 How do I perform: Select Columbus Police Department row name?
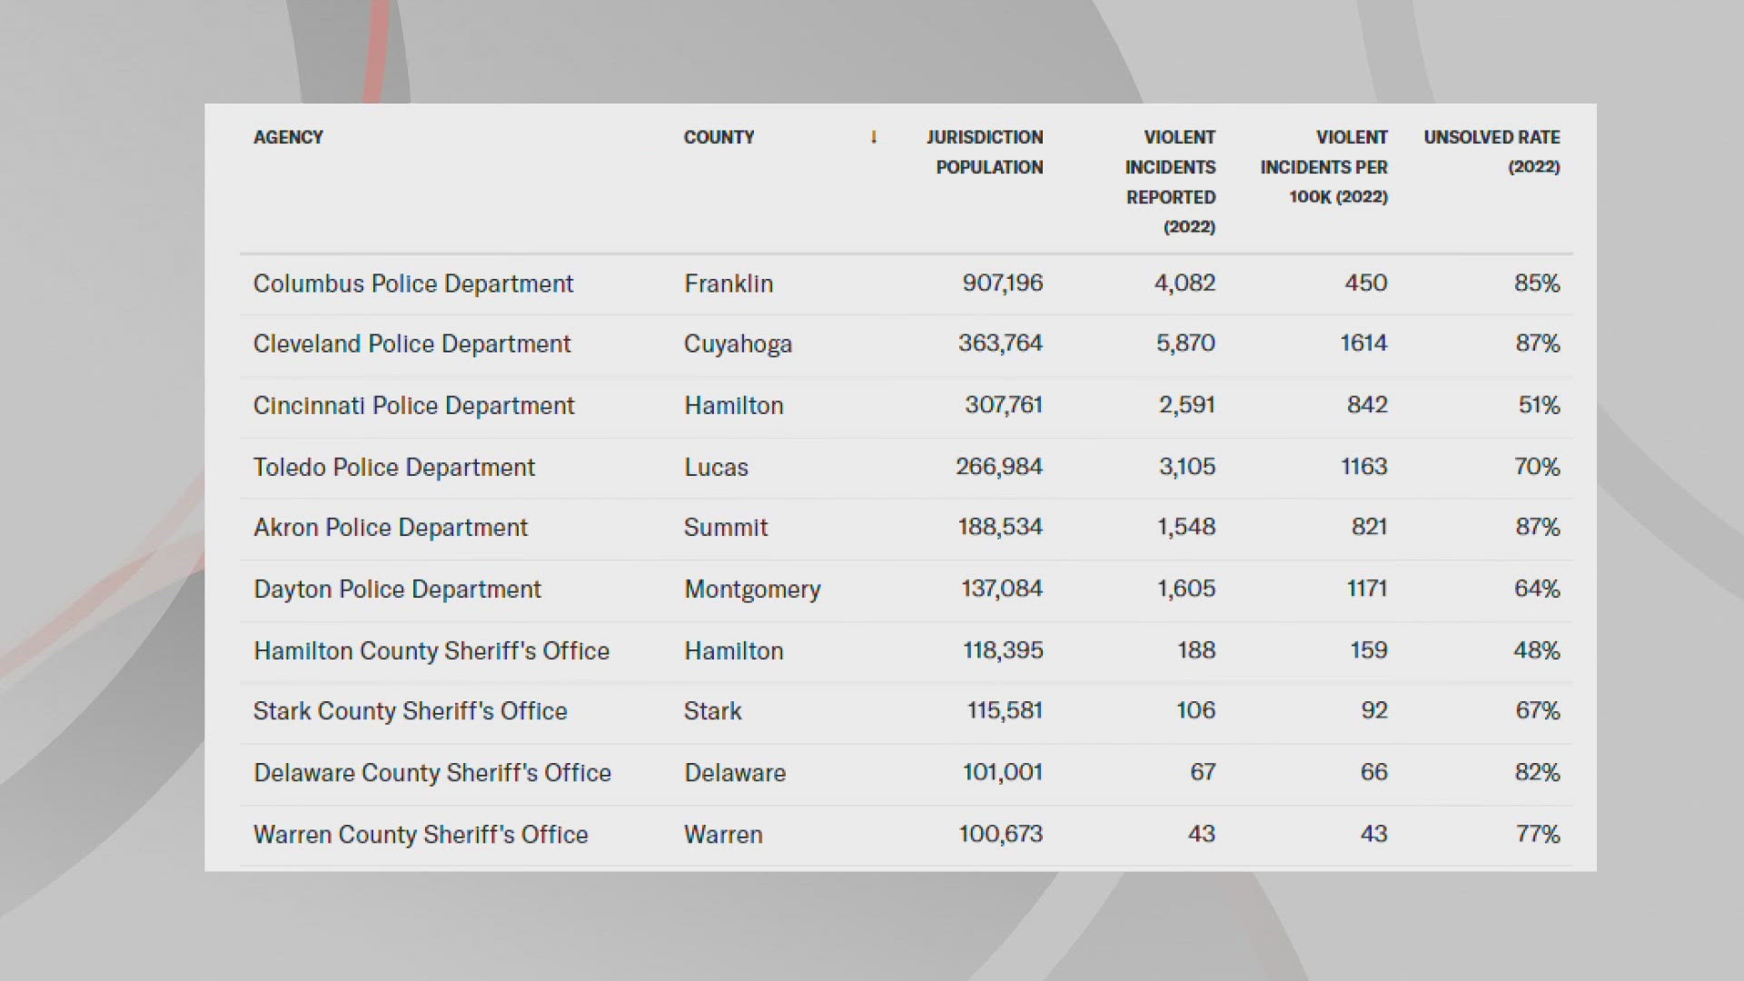[413, 284]
